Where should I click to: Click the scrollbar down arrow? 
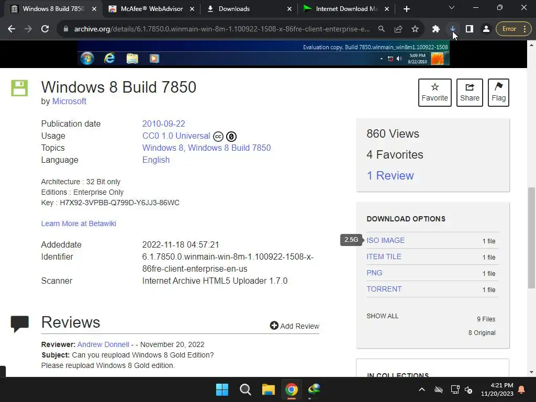click(x=531, y=372)
